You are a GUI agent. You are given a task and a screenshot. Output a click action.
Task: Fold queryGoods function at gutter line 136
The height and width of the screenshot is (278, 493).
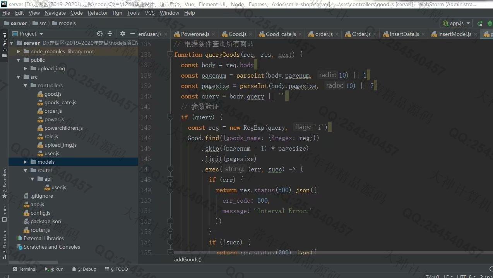click(170, 54)
